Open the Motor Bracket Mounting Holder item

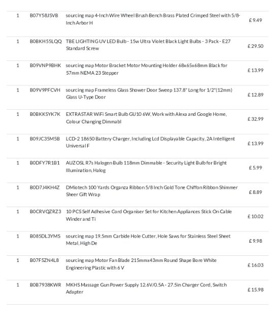(x=146, y=69)
